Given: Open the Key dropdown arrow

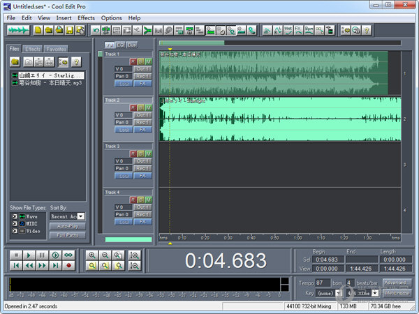Looking at the screenshot, I should pyautogui.click(x=339, y=293).
